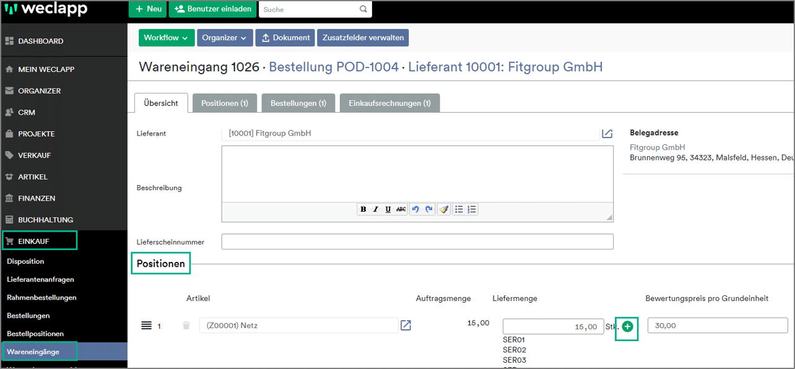
Task: Click serial number SER02
Action: click(514, 350)
